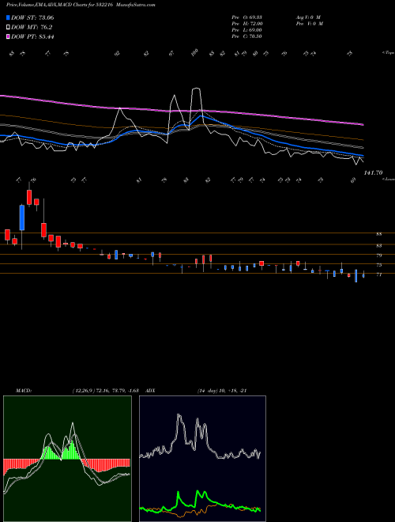Click the MACD '(12,26,9) 72.16, 73.79, -1.63' values
Viewport: 395px width, 522px height.
(x=105, y=391)
